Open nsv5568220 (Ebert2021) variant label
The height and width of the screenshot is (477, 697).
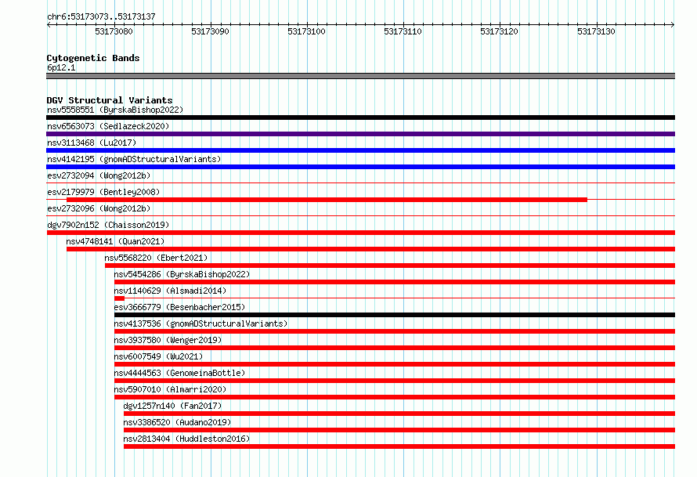tap(156, 258)
